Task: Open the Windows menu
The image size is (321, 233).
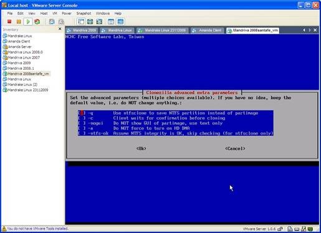Action: (103, 13)
